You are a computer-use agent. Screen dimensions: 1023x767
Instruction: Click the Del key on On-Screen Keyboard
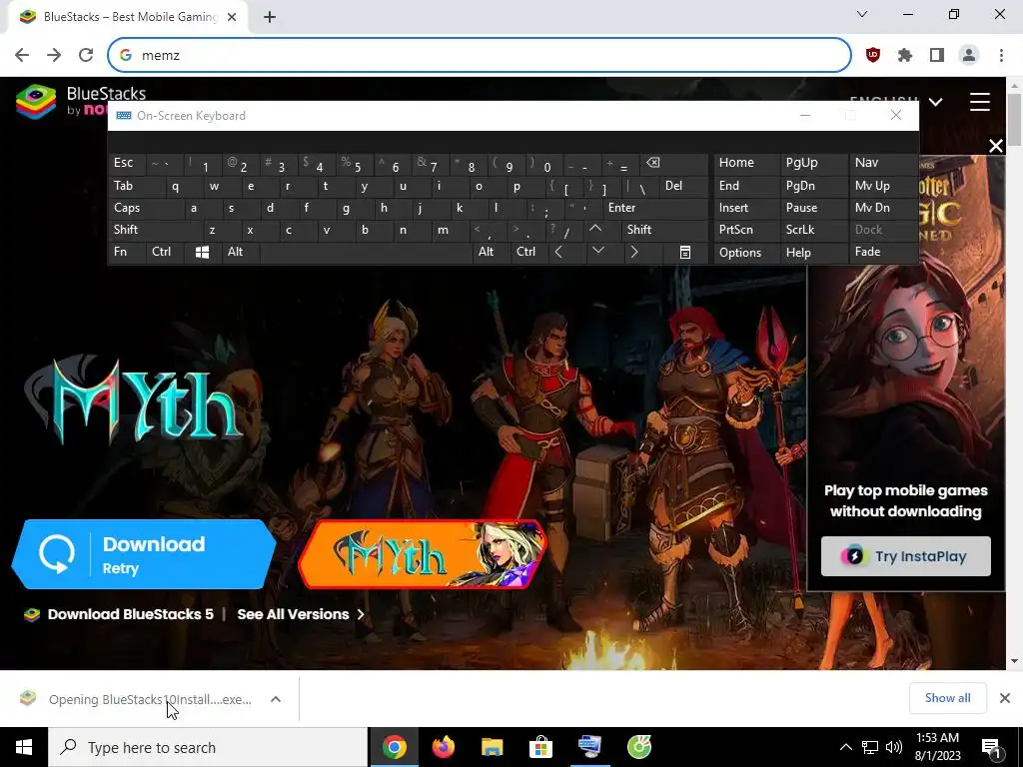click(683, 186)
